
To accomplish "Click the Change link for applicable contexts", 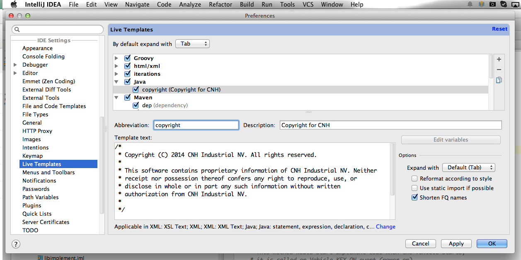I will [x=385, y=227].
